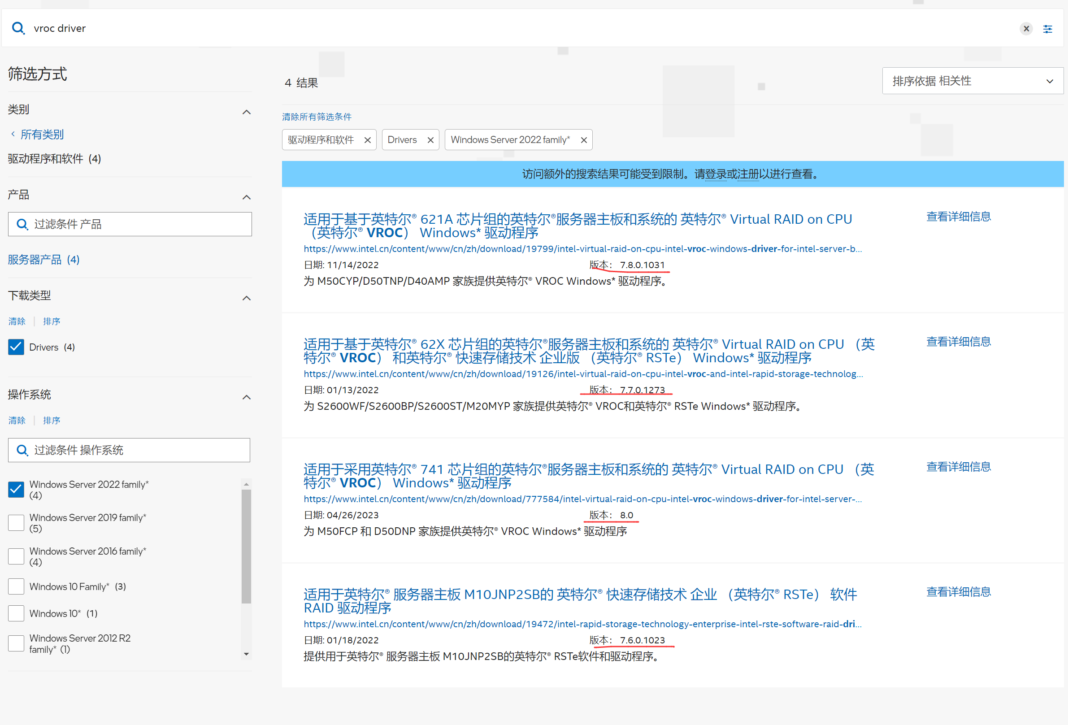The image size is (1068, 725).
Task: Open the 注册 link in the banner
Action: [748, 174]
